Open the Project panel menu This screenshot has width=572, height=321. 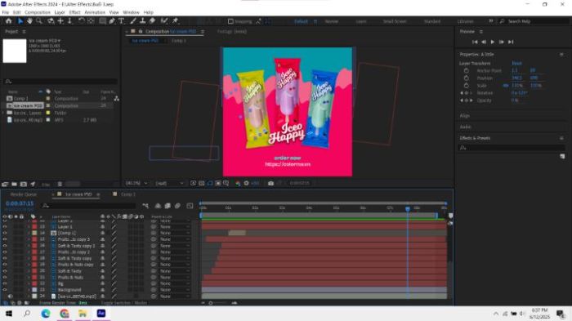click(24, 32)
